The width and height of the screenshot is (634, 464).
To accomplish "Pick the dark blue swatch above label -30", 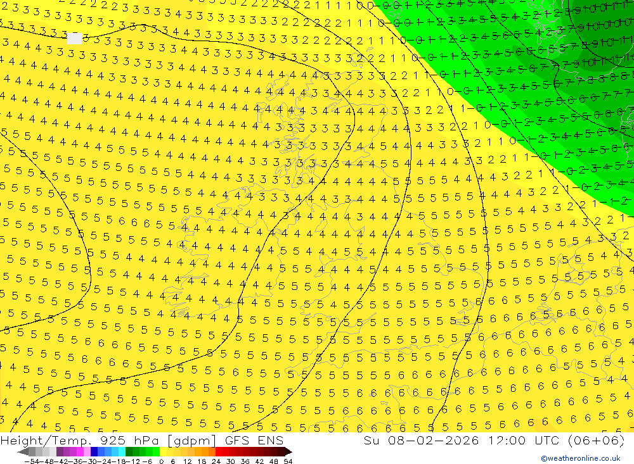I will click(x=94, y=452).
